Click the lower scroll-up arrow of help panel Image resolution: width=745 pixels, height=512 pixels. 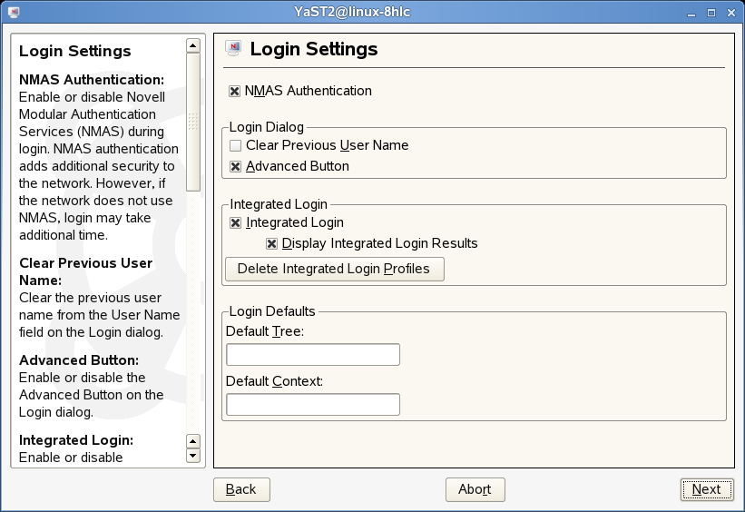pyautogui.click(x=192, y=441)
